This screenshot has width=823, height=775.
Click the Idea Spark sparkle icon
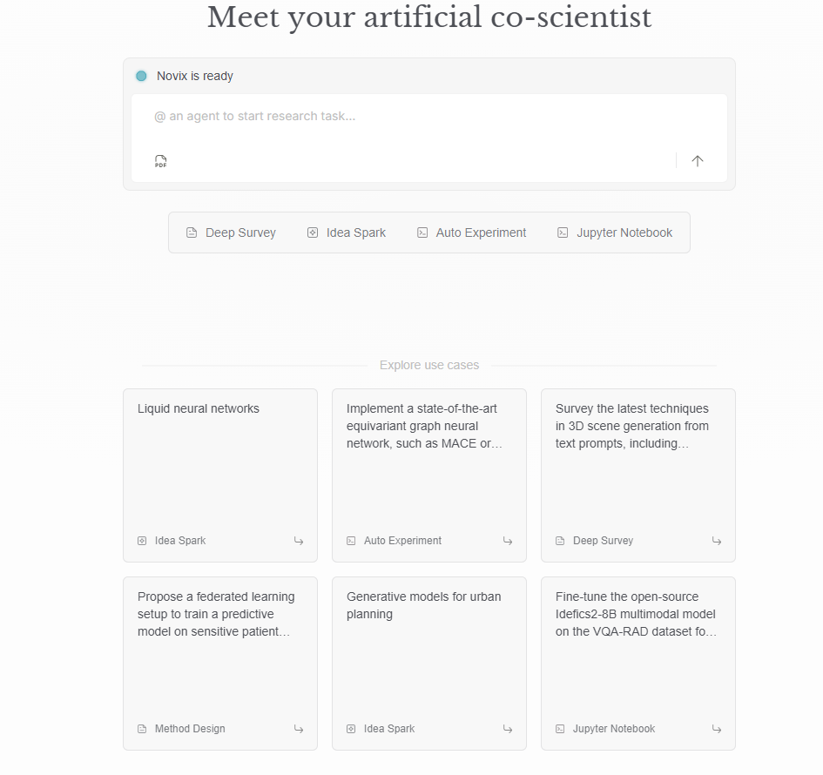(313, 232)
